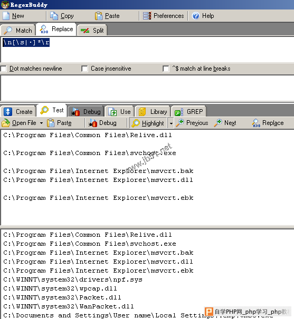Viewport: 294px width, 319px height.
Task: Expand the Open File dropdown arrow
Action: [x=41, y=123]
